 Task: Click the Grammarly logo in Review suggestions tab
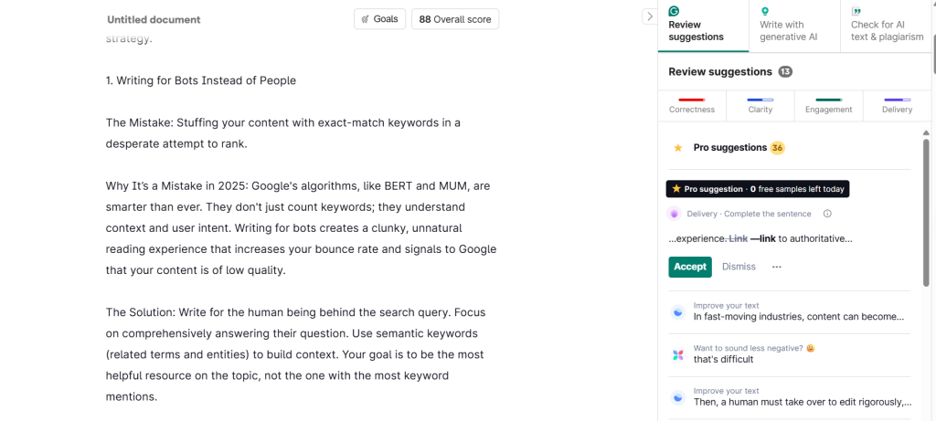674,11
